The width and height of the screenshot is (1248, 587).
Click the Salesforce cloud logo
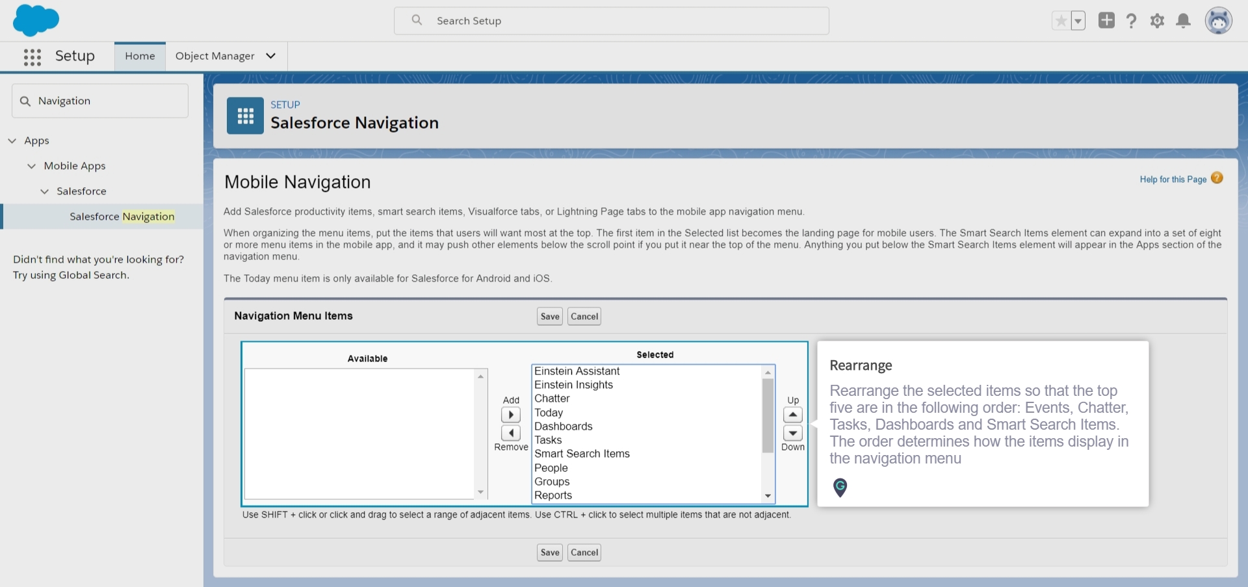pos(36,20)
